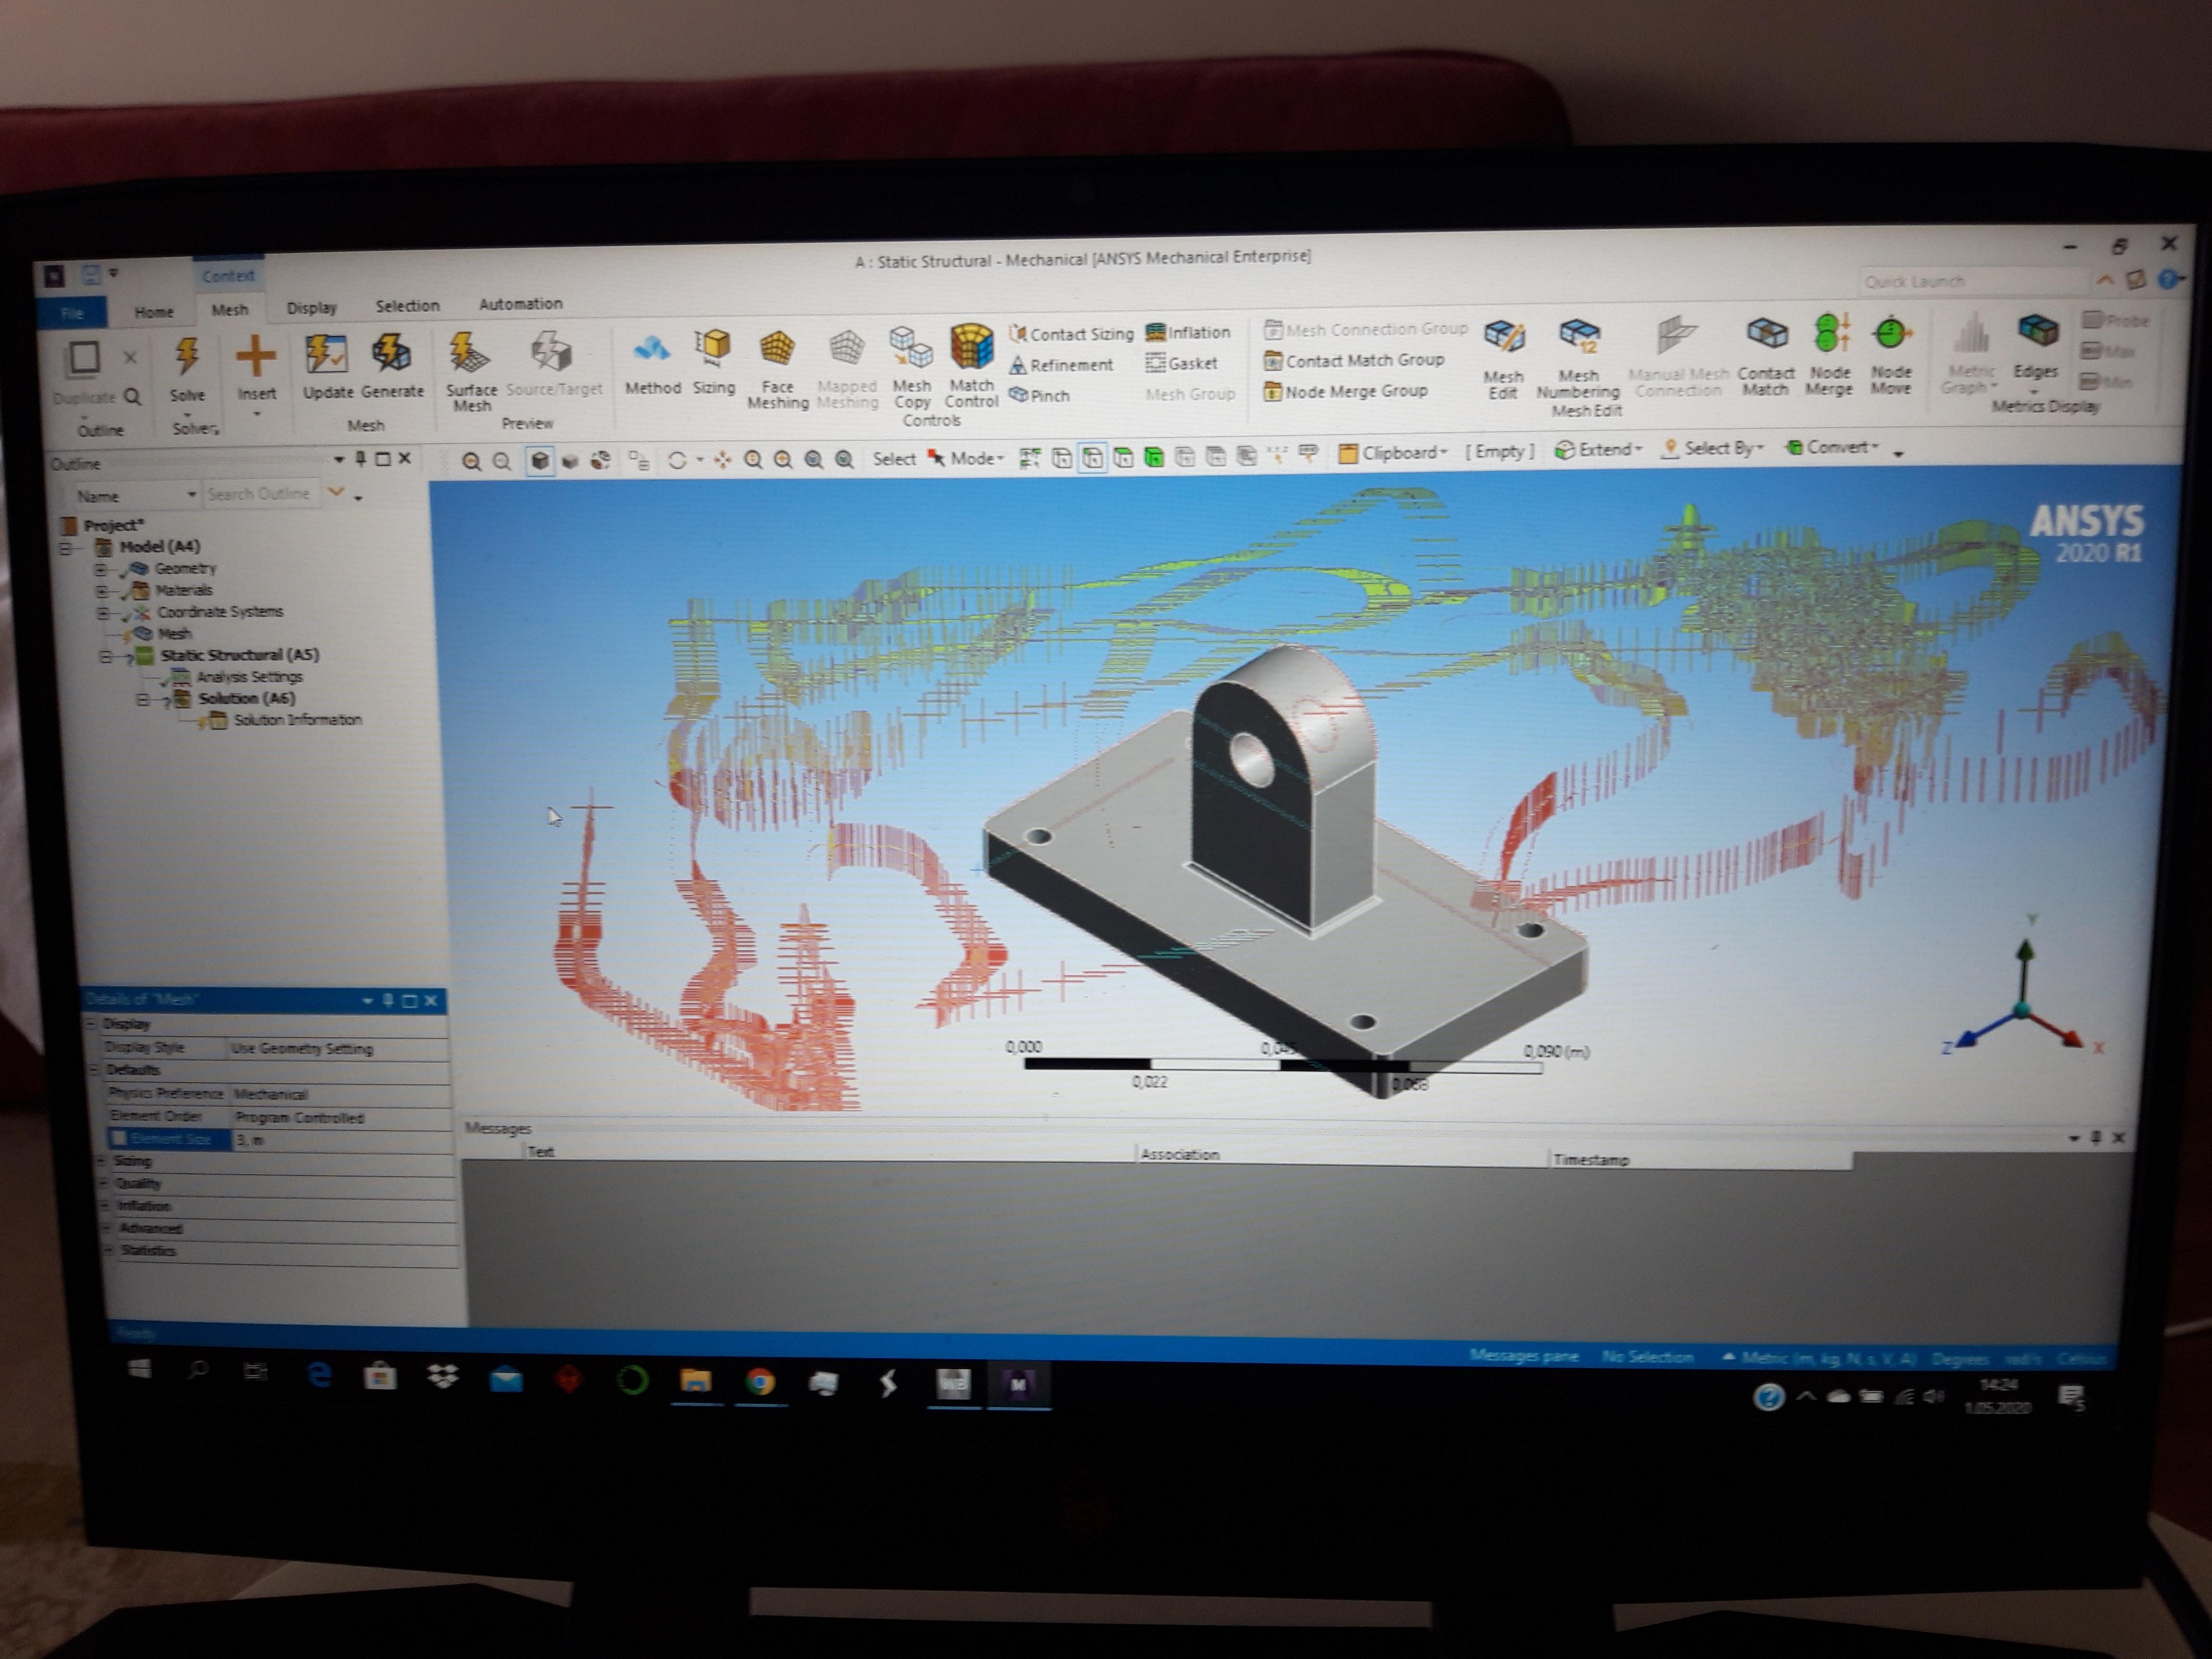This screenshot has height=1659, width=2212.
Task: Click the Pinch button
Action: coord(1040,396)
